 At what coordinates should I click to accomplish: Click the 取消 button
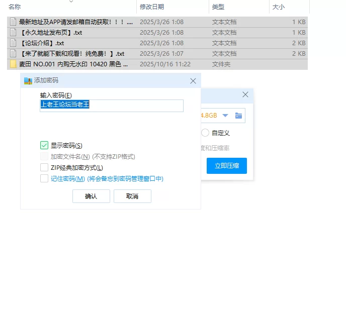tap(132, 196)
